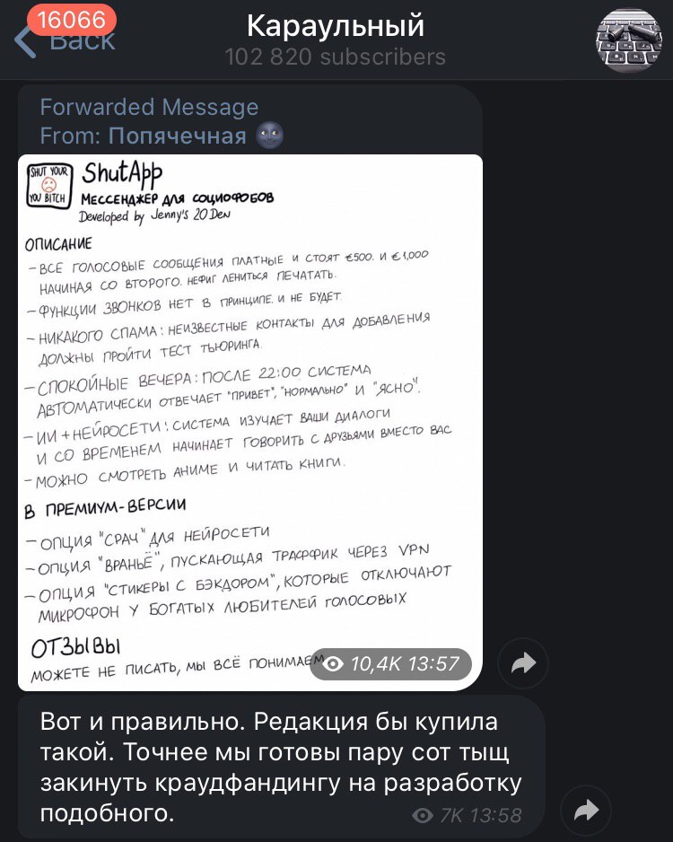673x842 pixels.
Task: Tap the unread counter badge 16066
Action: point(72,20)
